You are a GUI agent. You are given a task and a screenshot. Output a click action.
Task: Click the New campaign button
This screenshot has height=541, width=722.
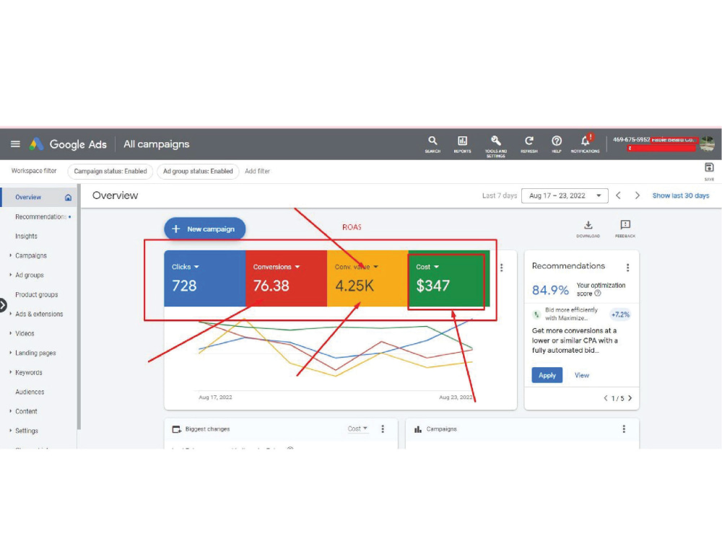click(x=204, y=229)
